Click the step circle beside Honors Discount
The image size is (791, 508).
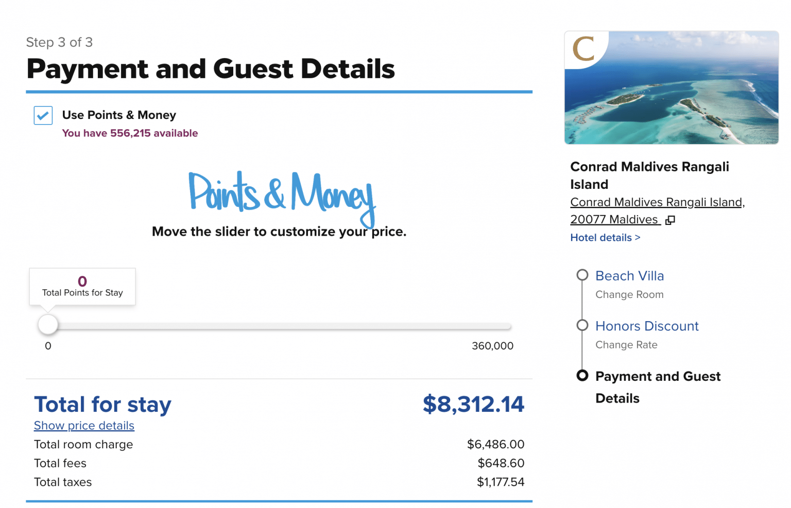coord(582,325)
